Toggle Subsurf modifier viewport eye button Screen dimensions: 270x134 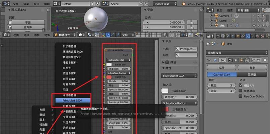tap(235, 60)
